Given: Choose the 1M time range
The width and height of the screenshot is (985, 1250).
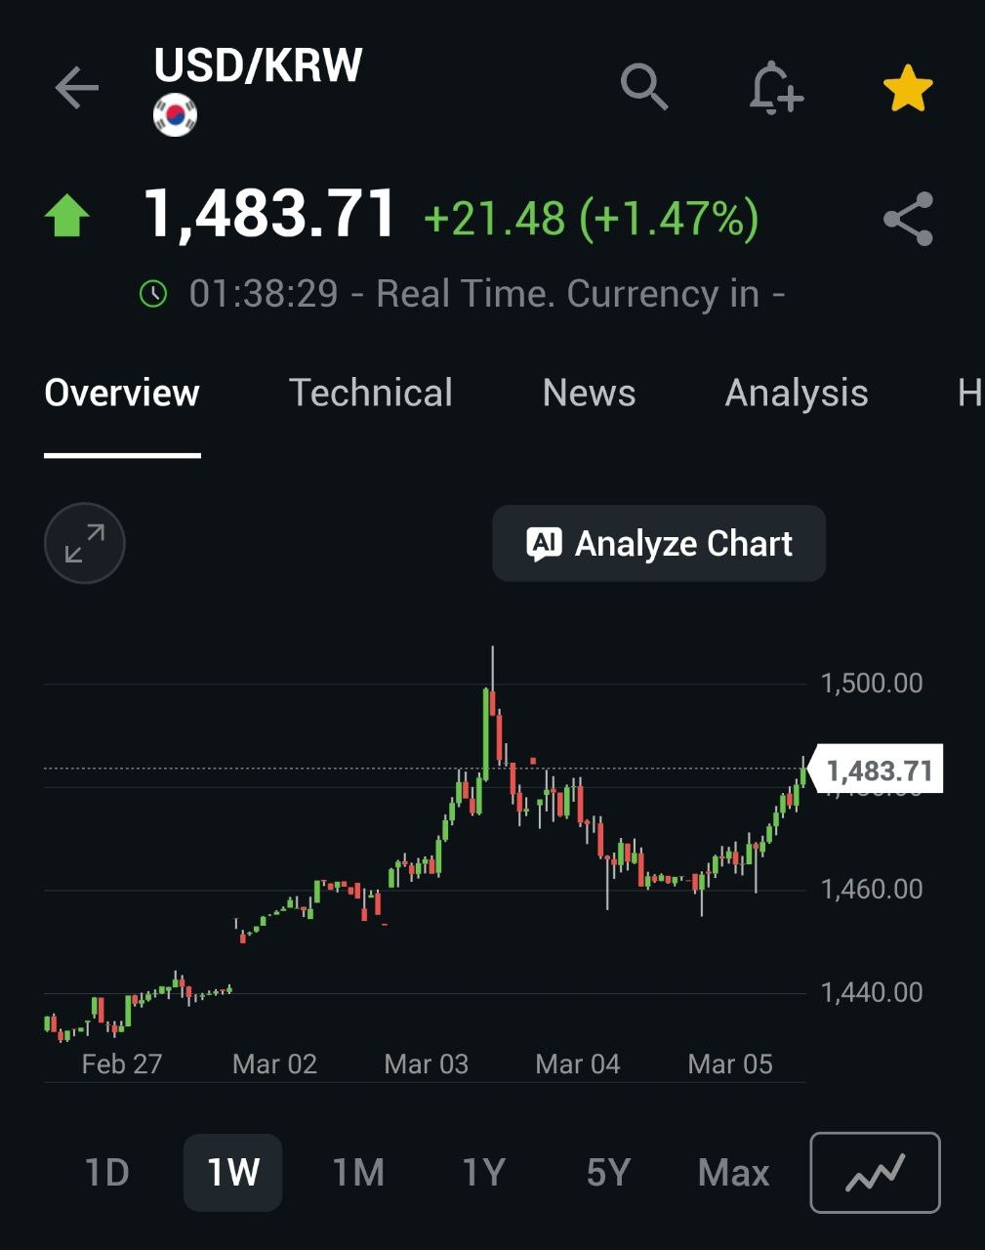Looking at the screenshot, I should tap(358, 1172).
